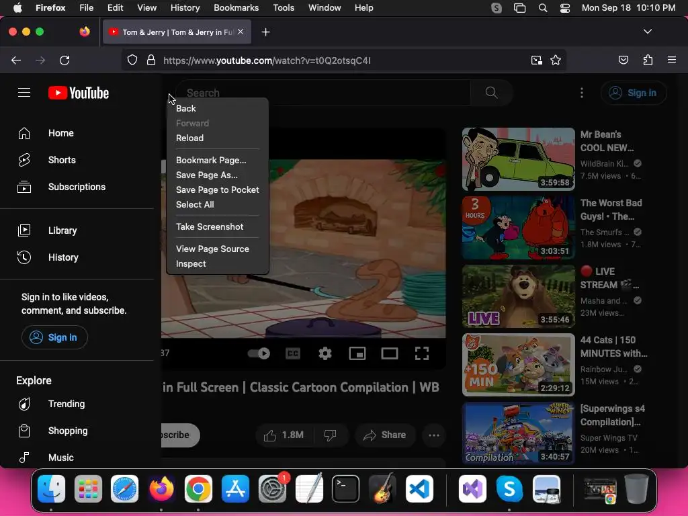Open Shorts in the sidebar
This screenshot has width=688, height=516.
pyautogui.click(x=62, y=160)
